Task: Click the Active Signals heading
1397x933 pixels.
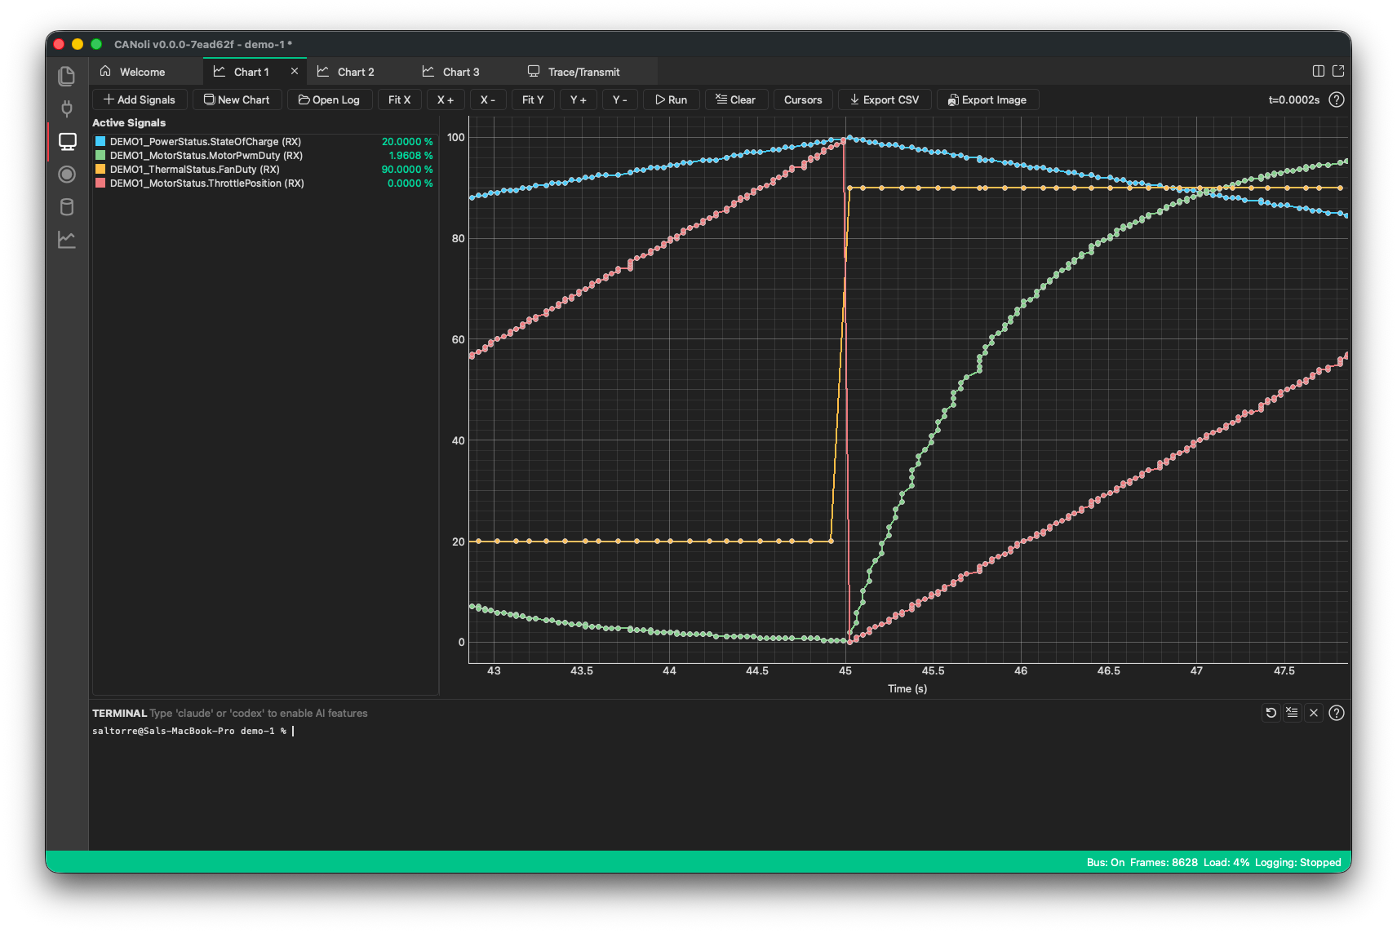Action: [x=129, y=122]
